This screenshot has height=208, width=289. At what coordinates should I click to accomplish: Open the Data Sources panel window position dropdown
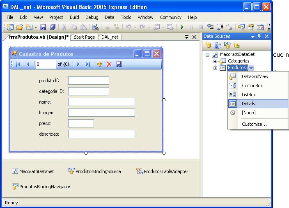tap(253, 37)
